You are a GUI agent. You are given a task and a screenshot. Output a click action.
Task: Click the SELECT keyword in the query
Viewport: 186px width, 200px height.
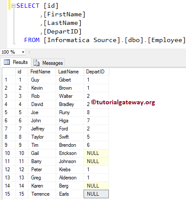(28, 6)
